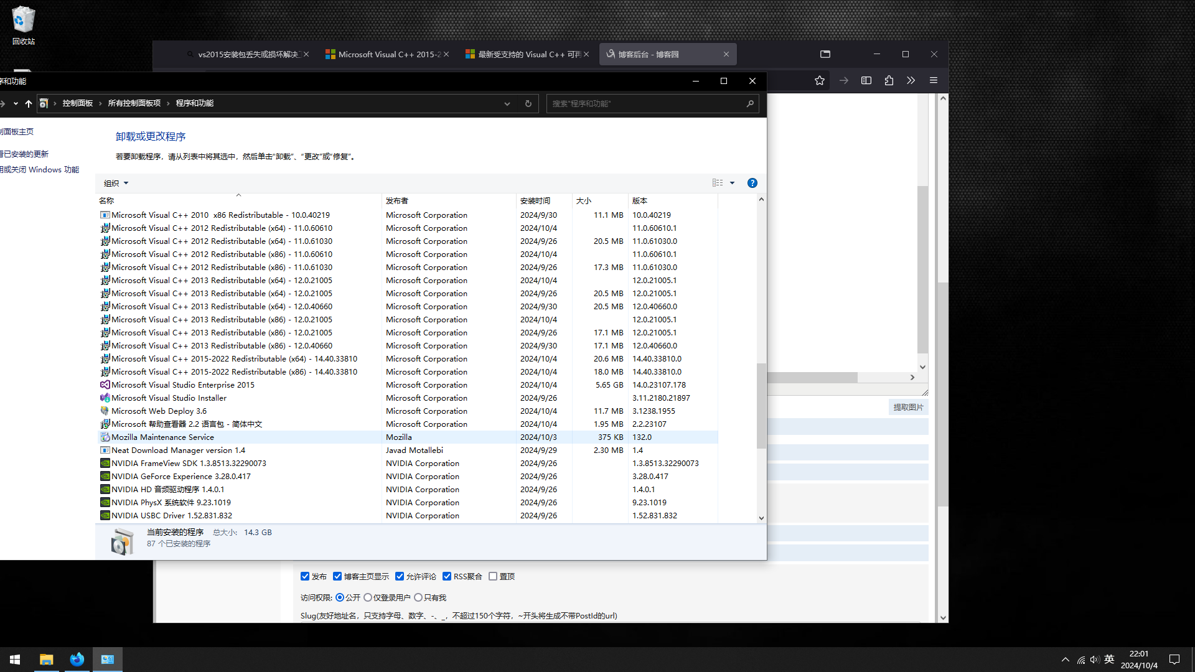The image size is (1195, 672).
Task: Select the NVIDIA GeForce Experience icon
Action: point(105,476)
